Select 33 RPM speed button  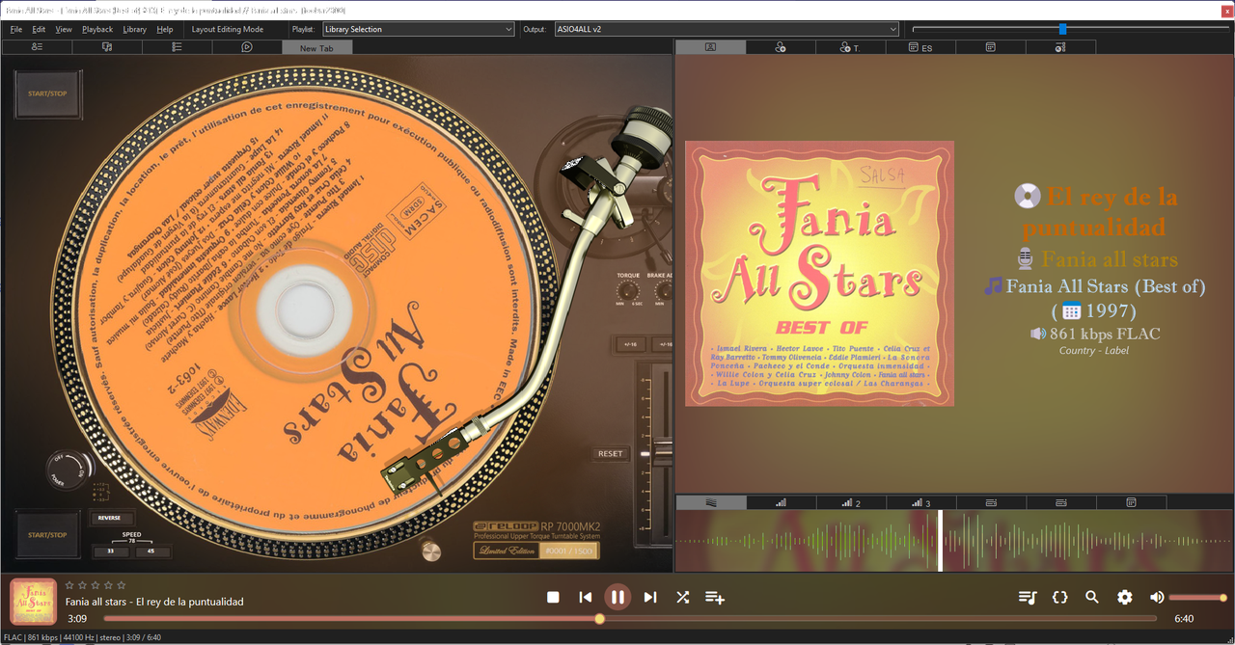[x=110, y=552]
